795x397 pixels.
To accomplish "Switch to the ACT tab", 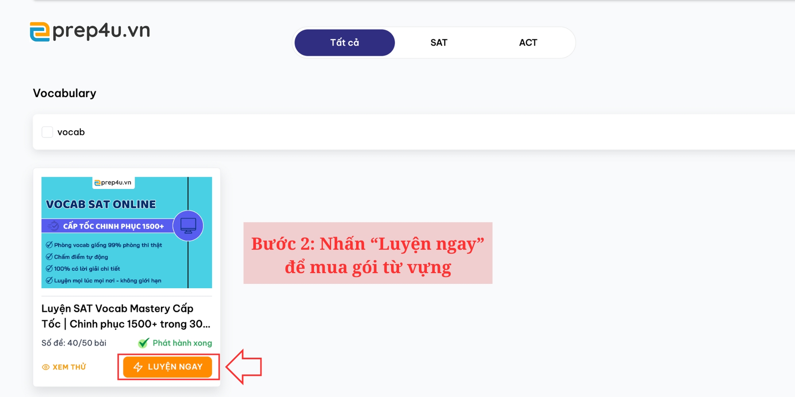I will (x=528, y=42).
